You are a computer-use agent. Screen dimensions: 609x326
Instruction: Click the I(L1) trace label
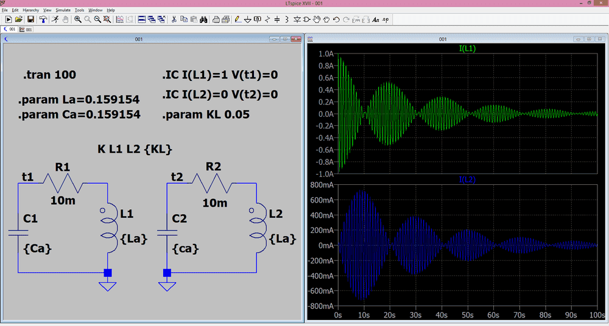click(x=467, y=47)
